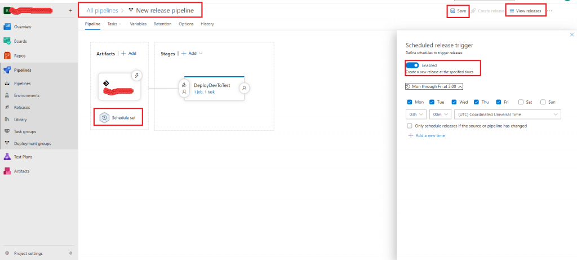Screen dimensions: 577x260
Task: Switch to the Options tab
Action: (186, 24)
